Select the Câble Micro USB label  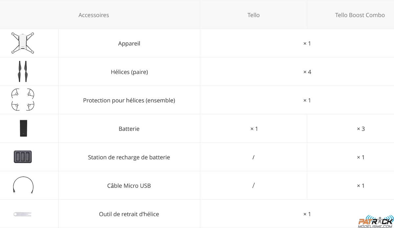129,186
